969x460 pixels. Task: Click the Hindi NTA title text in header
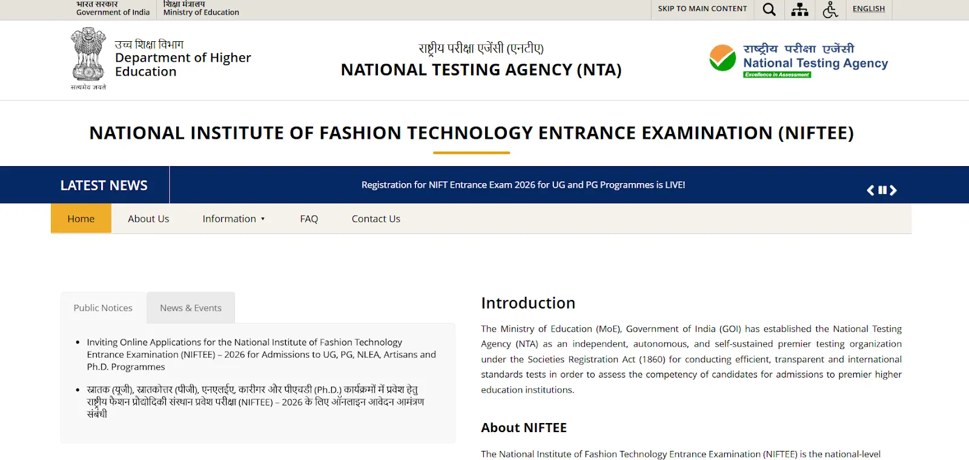(x=481, y=48)
